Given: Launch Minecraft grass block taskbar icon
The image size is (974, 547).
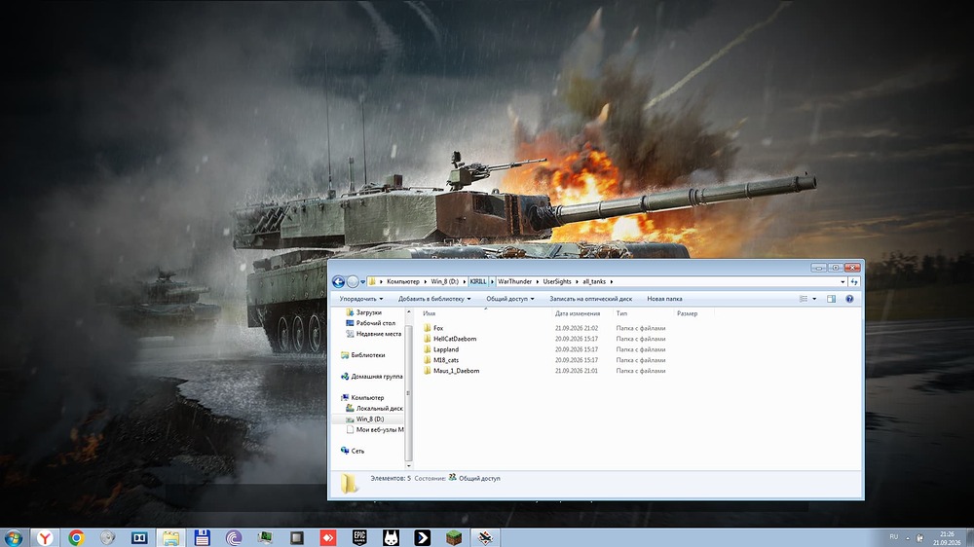Looking at the screenshot, I should [x=454, y=537].
